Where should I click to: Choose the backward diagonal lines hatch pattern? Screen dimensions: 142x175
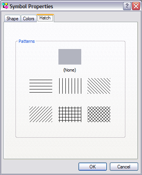tap(99, 86)
